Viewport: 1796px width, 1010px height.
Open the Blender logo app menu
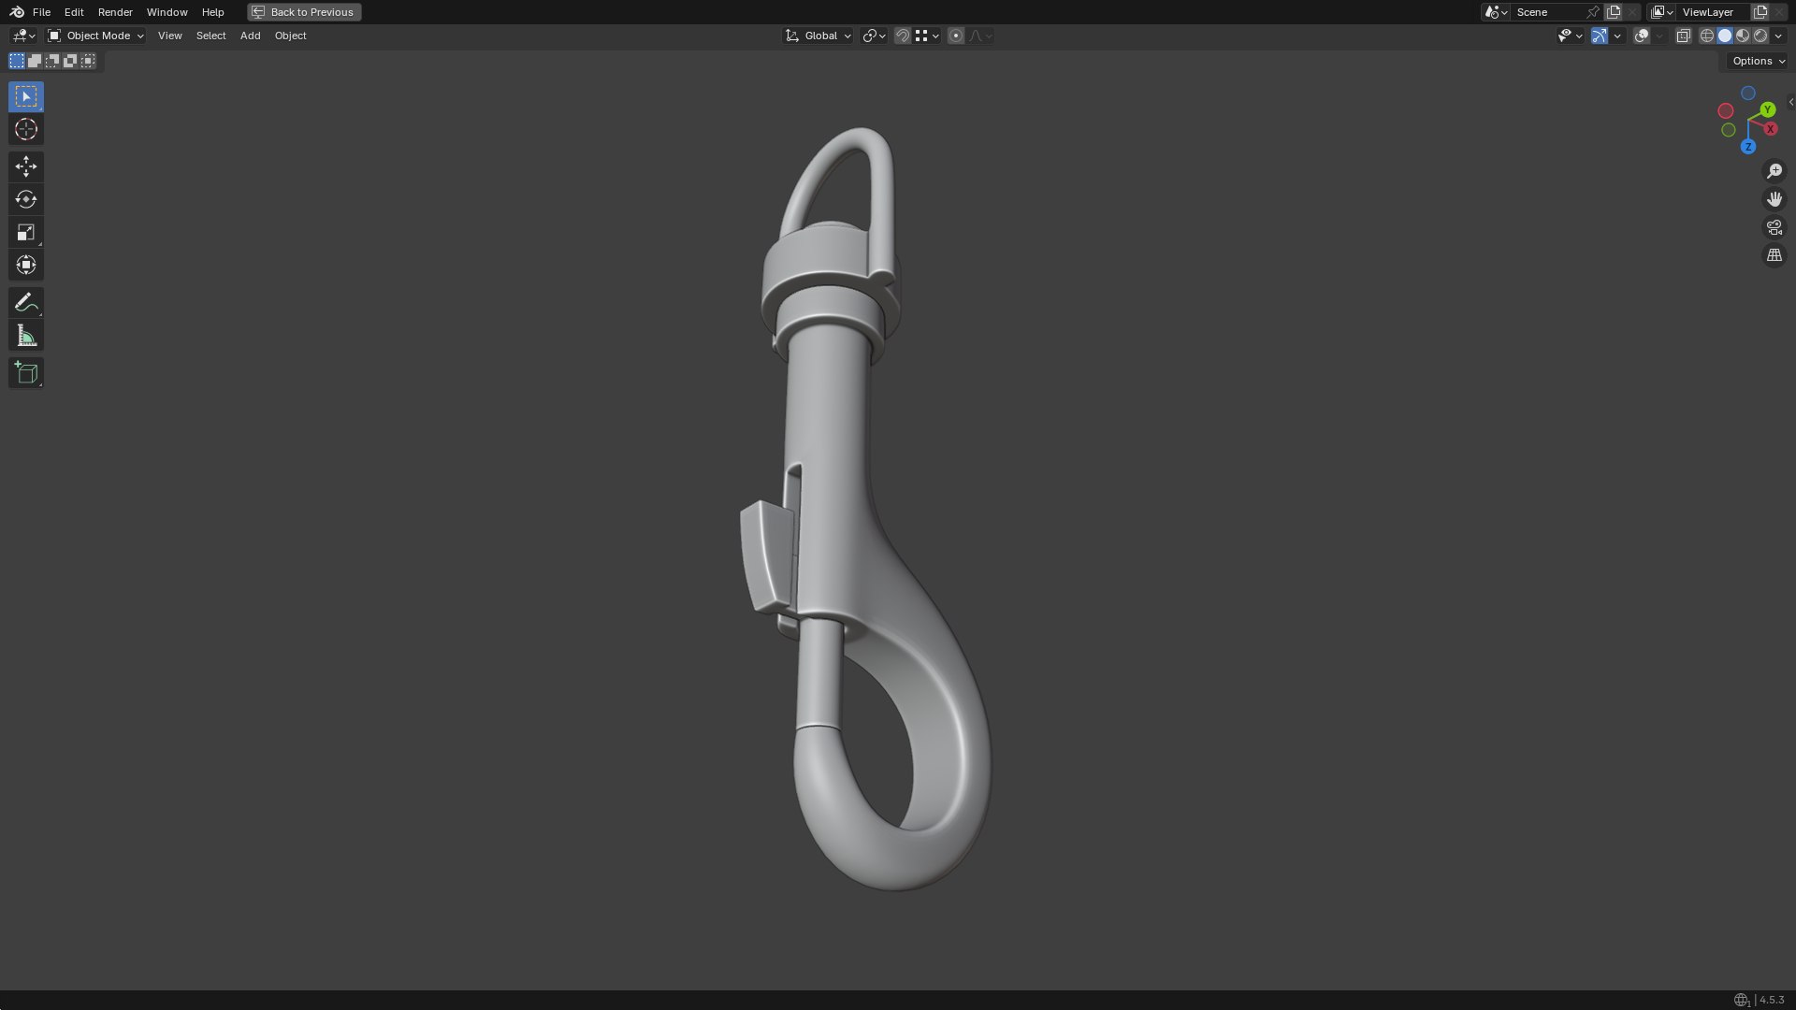click(x=17, y=12)
